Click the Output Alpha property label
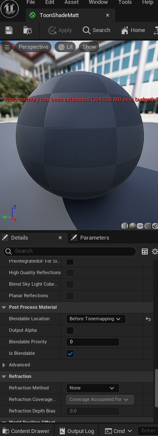This screenshot has width=158, height=436. (x=23, y=331)
